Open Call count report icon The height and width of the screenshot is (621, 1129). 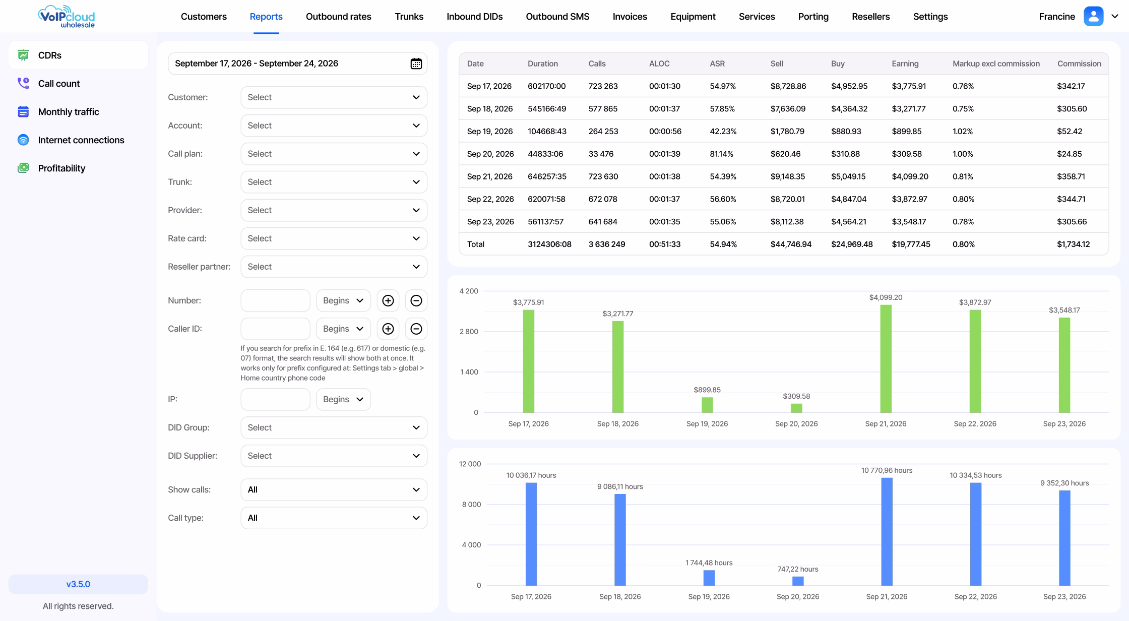point(23,84)
